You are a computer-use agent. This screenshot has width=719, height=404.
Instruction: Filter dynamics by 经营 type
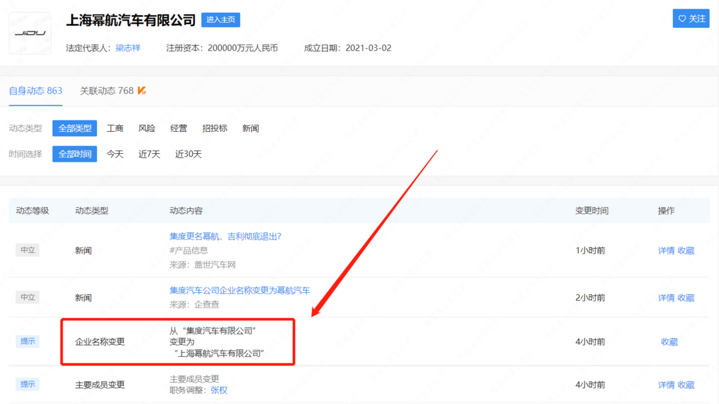(x=178, y=128)
